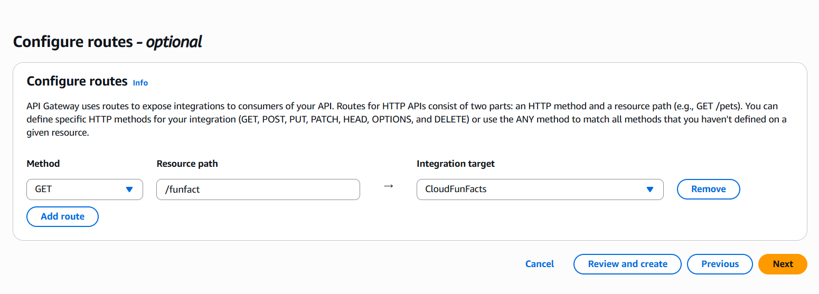Click the Integration target dropdown arrow icon

pos(650,189)
